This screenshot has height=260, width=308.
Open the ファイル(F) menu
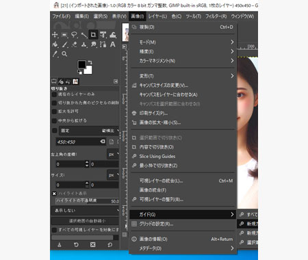(62, 16)
